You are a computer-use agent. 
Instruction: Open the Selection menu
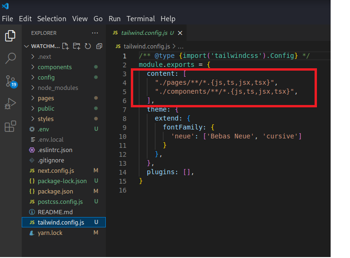[51, 19]
